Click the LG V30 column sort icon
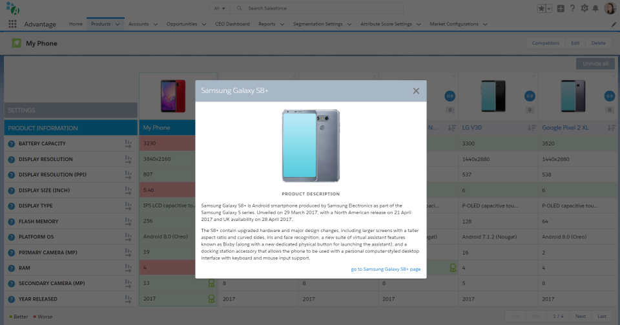Screen dimensions: 620x325 coord(532,128)
